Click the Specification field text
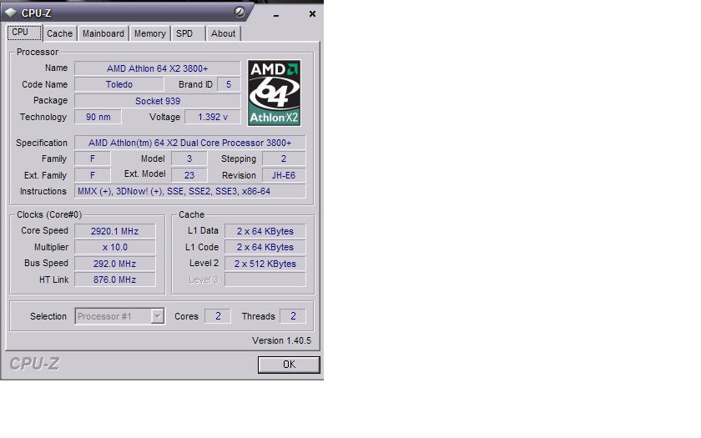 point(190,143)
